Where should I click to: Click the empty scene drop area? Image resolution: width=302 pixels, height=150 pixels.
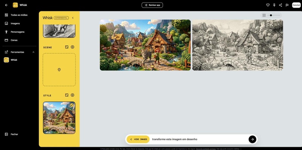[x=59, y=70]
